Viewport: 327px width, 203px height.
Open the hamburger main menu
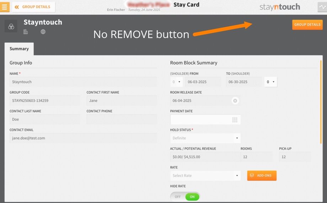(5, 7)
